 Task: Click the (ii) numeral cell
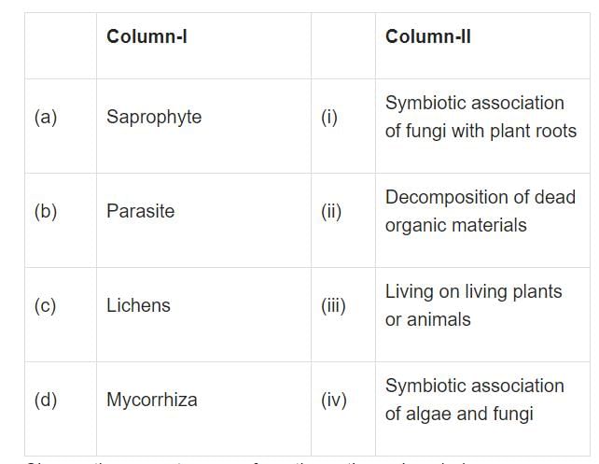tap(343, 220)
